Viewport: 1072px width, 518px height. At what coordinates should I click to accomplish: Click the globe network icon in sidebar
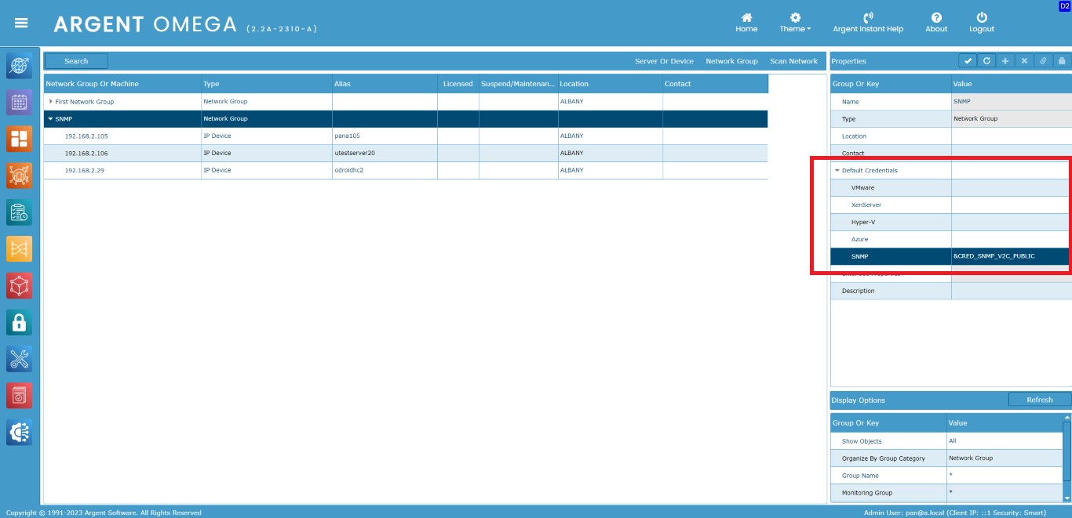point(20,65)
